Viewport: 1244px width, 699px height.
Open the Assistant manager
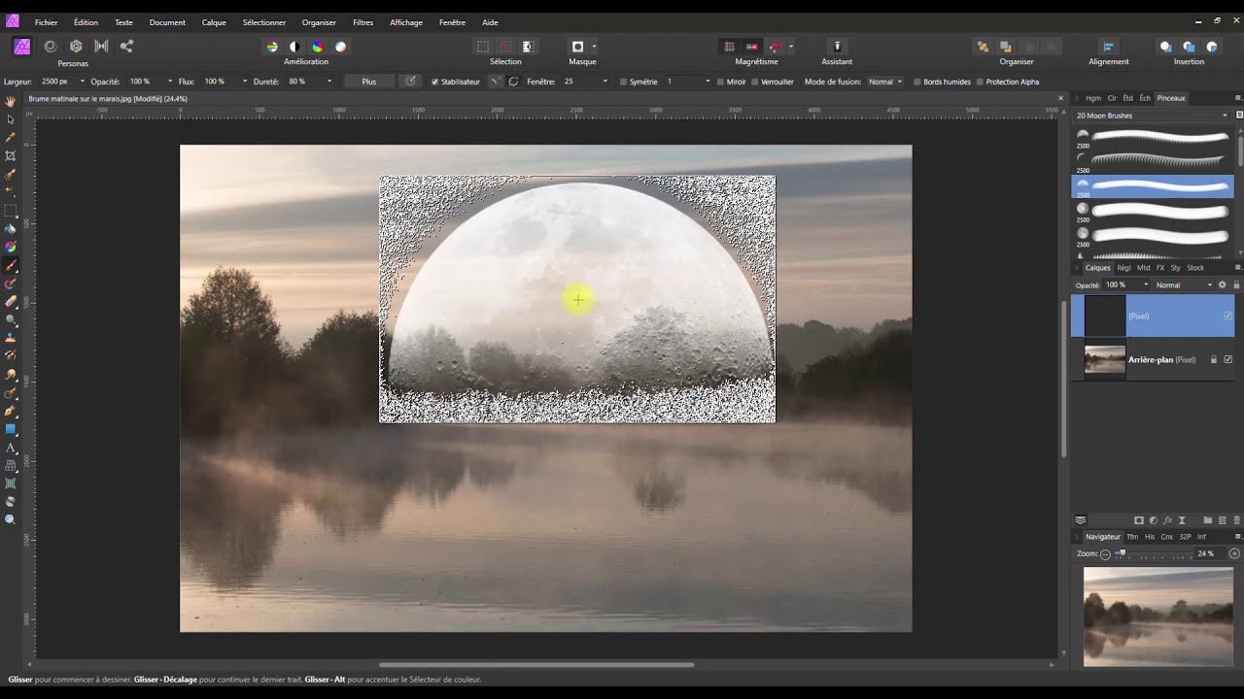point(837,47)
